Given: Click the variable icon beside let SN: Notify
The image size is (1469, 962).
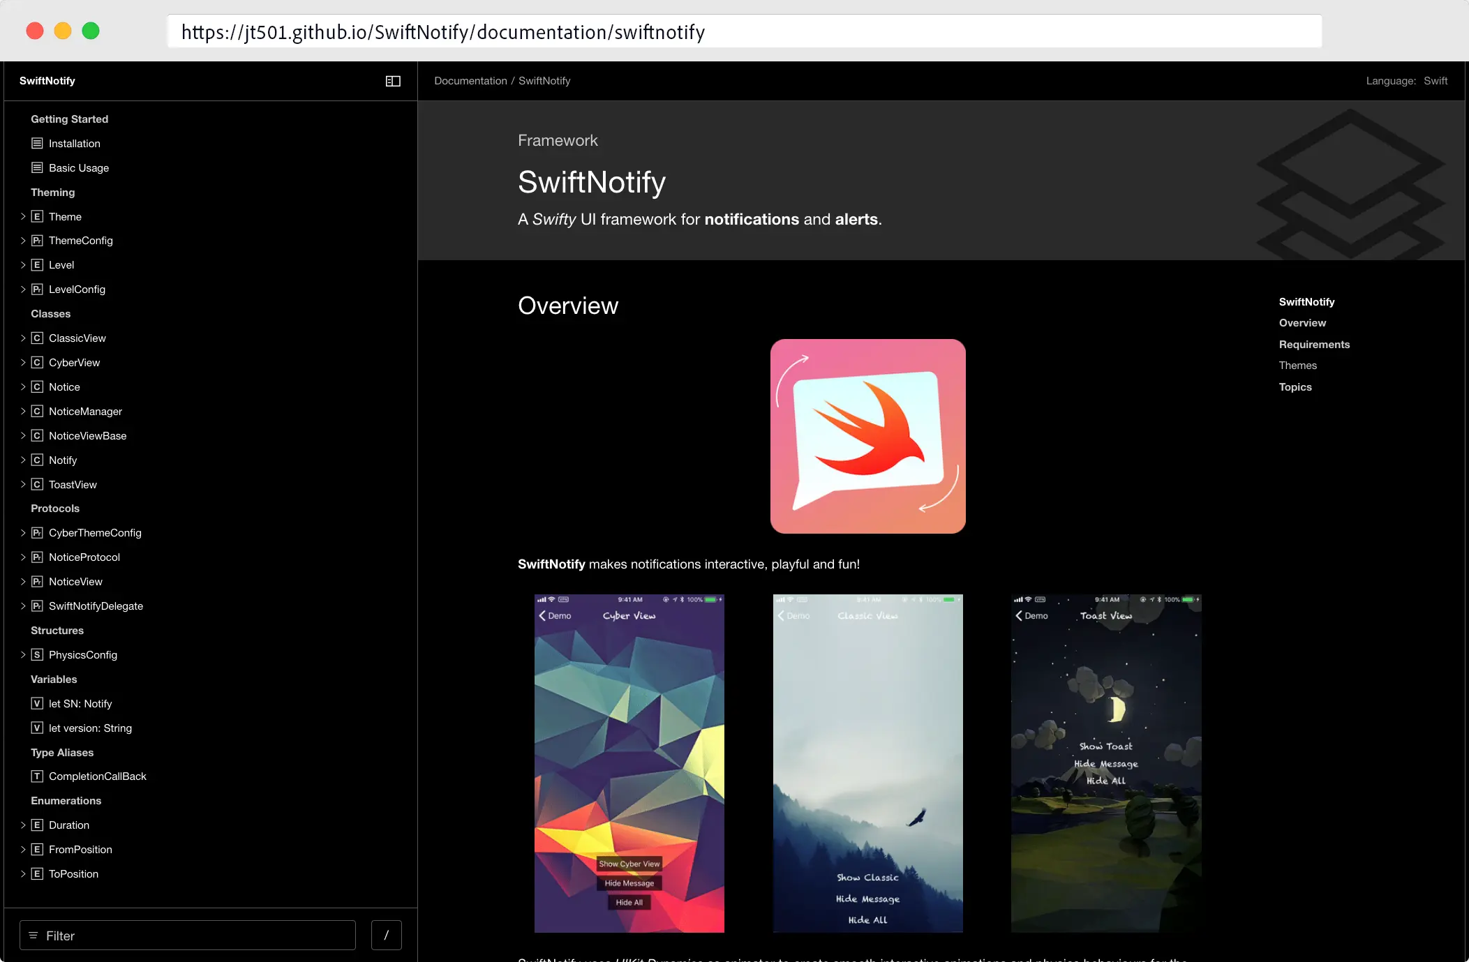Looking at the screenshot, I should click(x=37, y=703).
